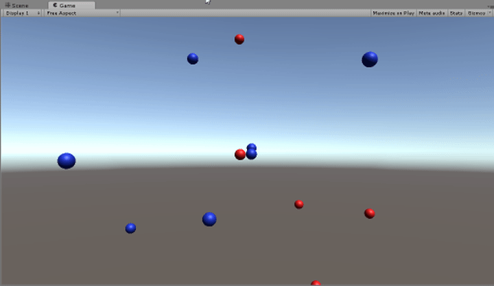The image size is (494, 286).
Task: Open the Gizmos dropdown menu
Action: pyautogui.click(x=478, y=13)
